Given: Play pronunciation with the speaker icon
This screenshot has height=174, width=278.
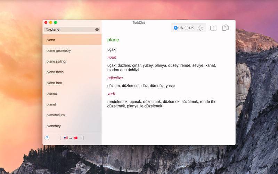Looking at the screenshot, I should point(201,28).
